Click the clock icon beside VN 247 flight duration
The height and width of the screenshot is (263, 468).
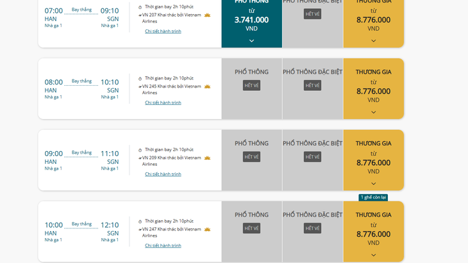(x=140, y=221)
